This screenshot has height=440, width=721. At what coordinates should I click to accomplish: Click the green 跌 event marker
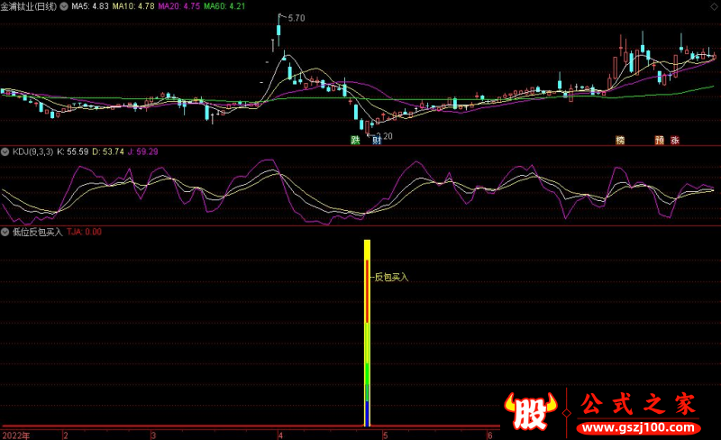click(x=356, y=141)
